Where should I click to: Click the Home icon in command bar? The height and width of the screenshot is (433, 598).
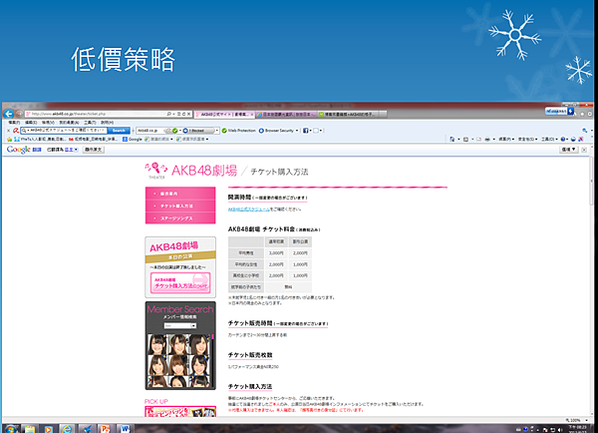(x=452, y=140)
